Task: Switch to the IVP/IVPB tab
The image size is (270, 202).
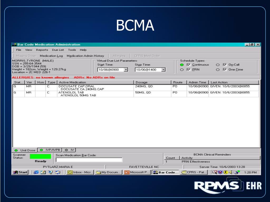Action: point(50,150)
